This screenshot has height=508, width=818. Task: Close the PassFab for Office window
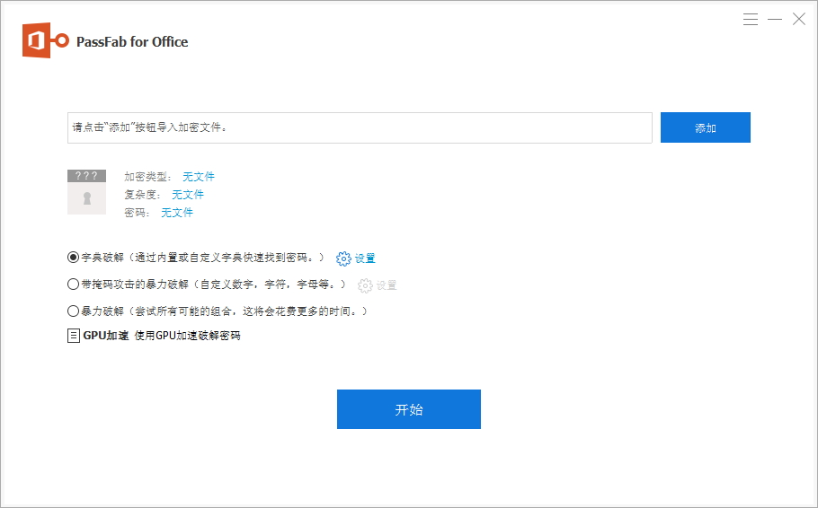coord(798,19)
